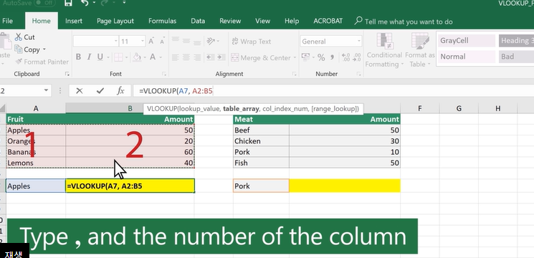Switch to the Formulas tab

coord(162,21)
